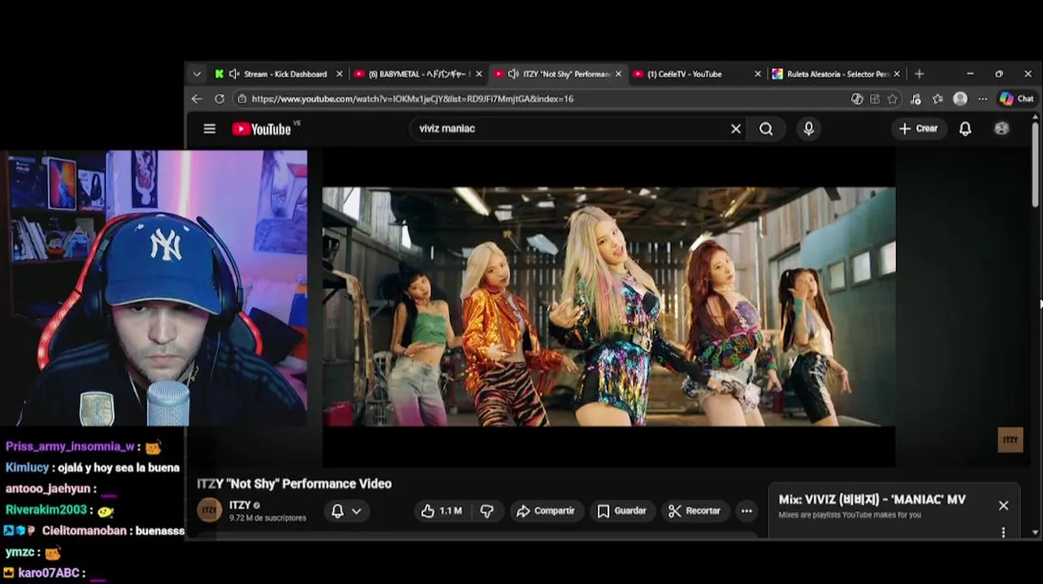This screenshot has height=584, width=1043.
Task: Click chat user ymzc
Action: coord(20,552)
